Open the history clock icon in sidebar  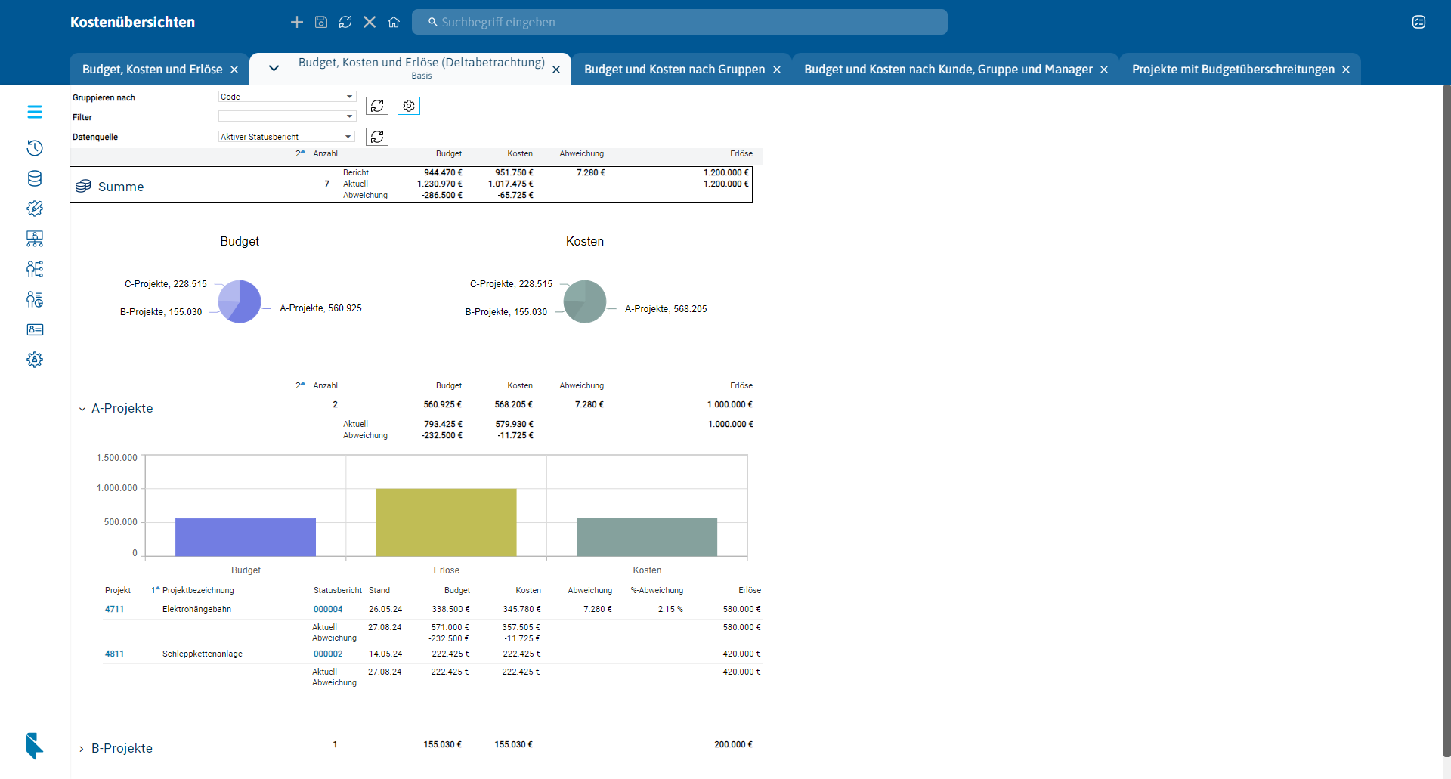[x=35, y=148]
